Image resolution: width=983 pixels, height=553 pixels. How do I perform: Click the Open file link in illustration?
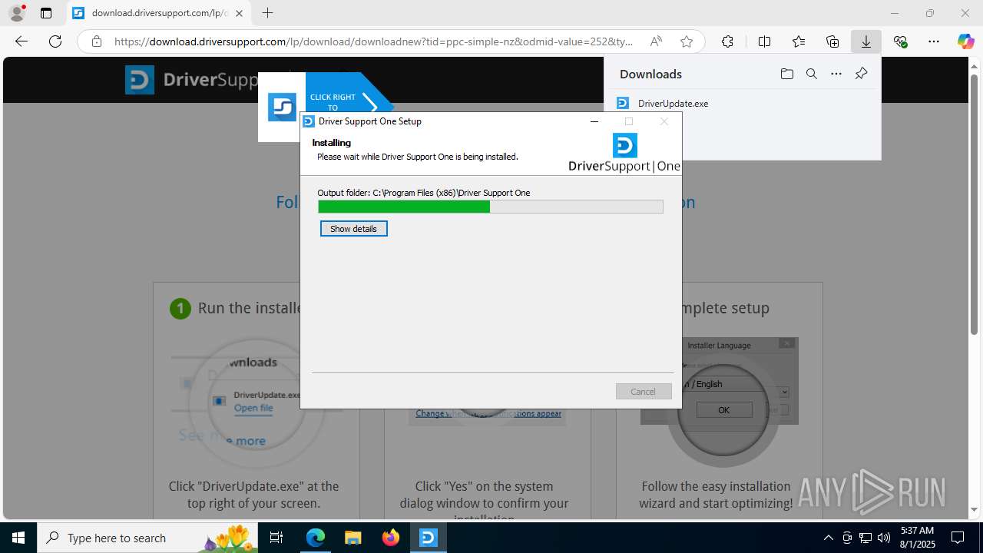(253, 408)
